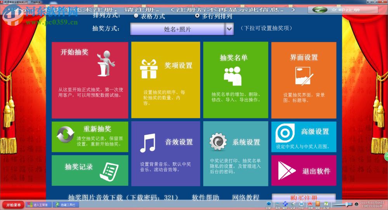Click the date and time display

372,204
